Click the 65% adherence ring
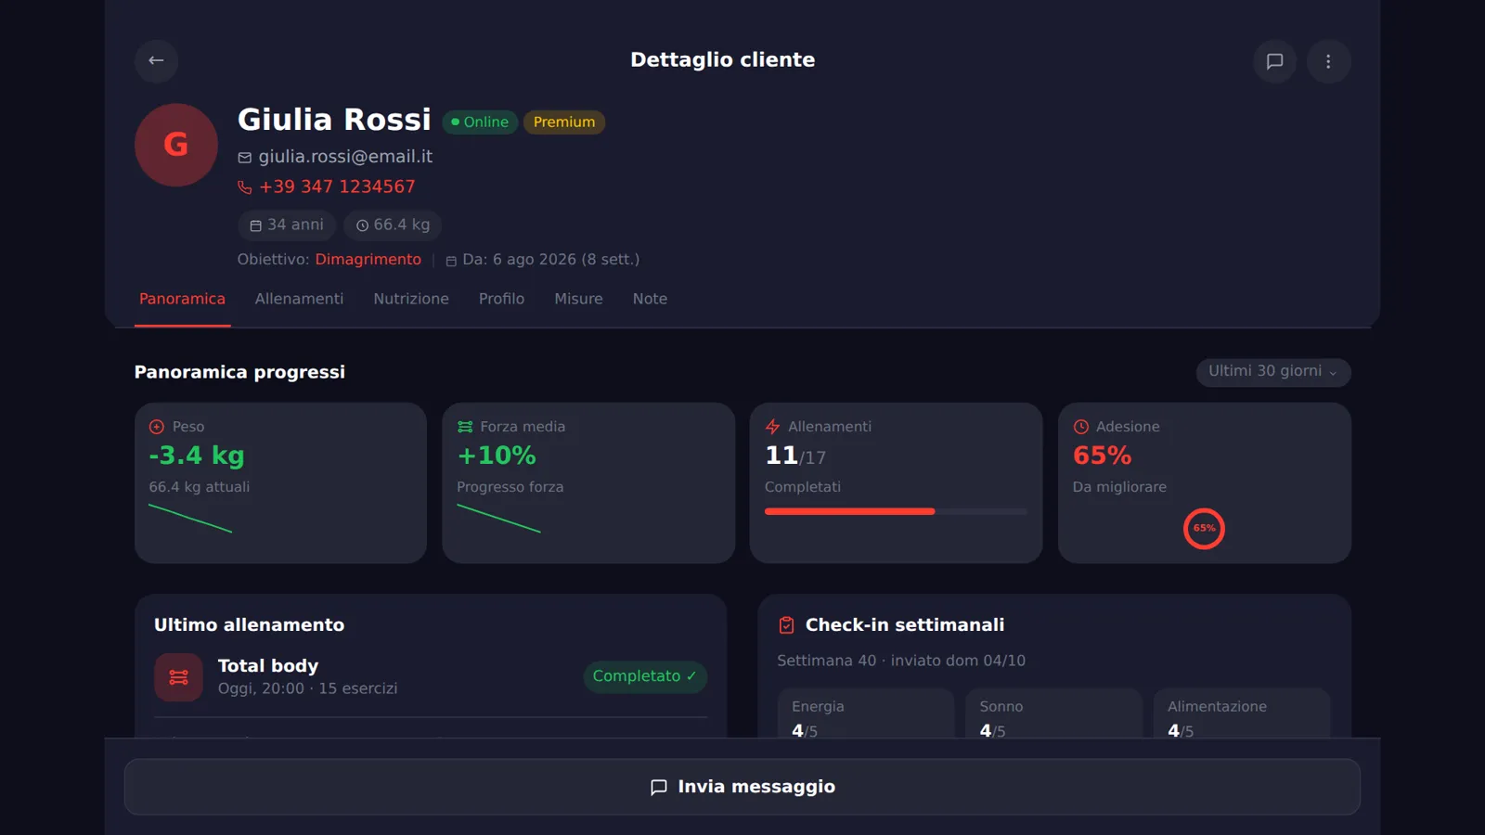This screenshot has height=835, width=1485. (1204, 529)
